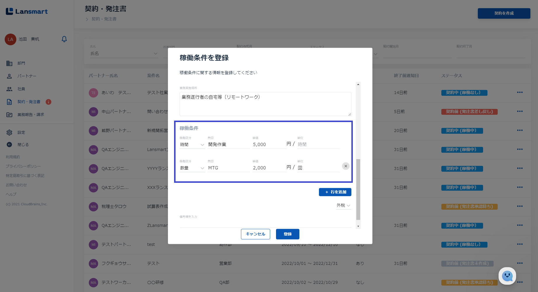The width and height of the screenshot is (538, 292).
Task: Click the dialog's vertical scrollbar thumb
Action: pyautogui.click(x=358, y=189)
